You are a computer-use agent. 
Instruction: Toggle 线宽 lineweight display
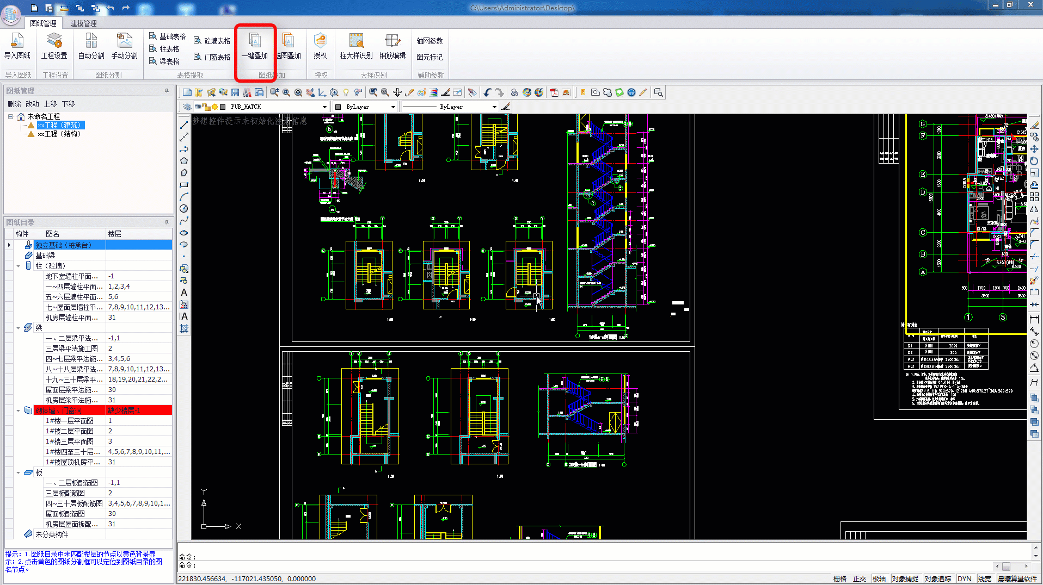[985, 579]
